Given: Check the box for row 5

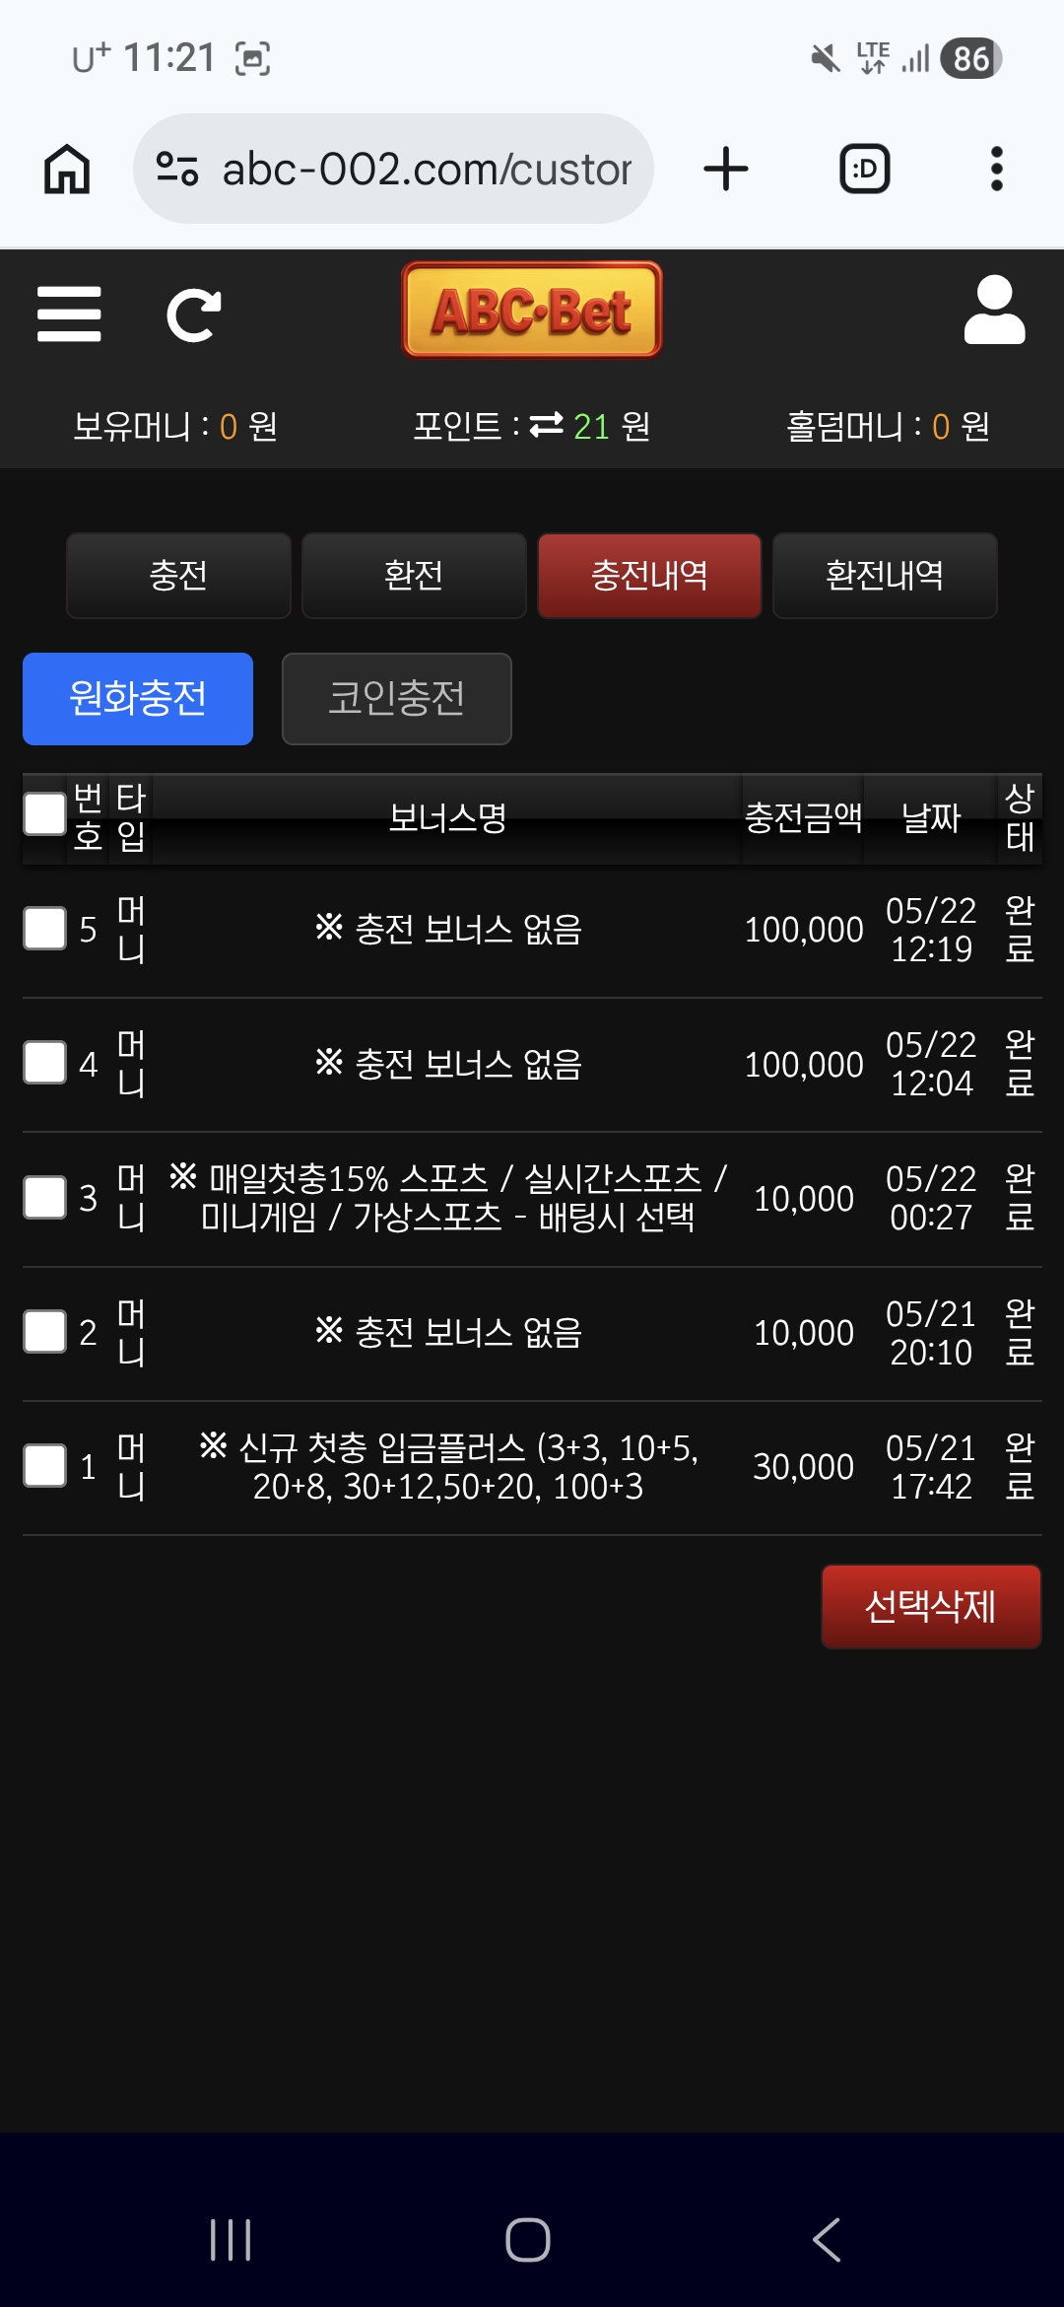Looking at the screenshot, I should pyautogui.click(x=44, y=929).
